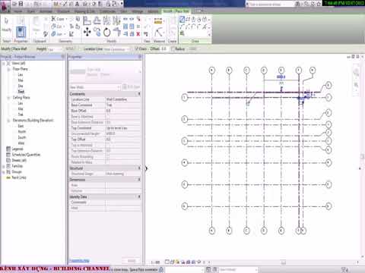
Task: Open the Home ribbon tab
Action: click(x=17, y=11)
